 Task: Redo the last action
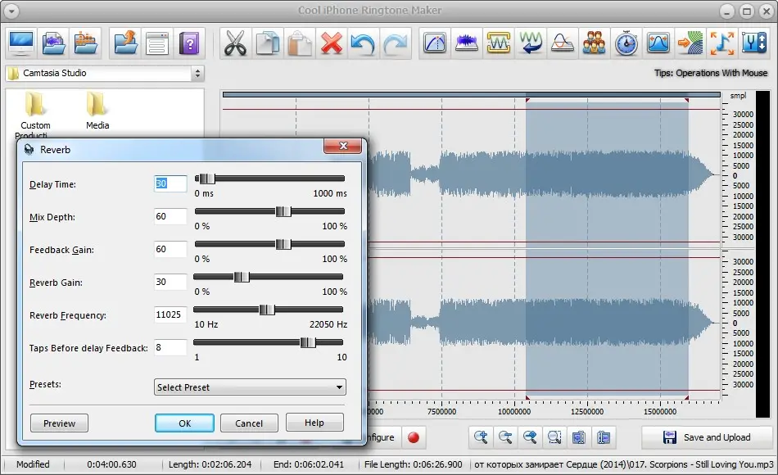pyautogui.click(x=396, y=43)
